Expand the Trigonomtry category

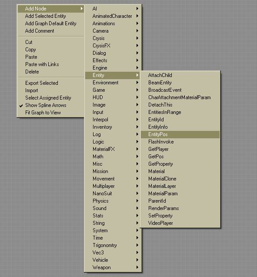click(x=113, y=245)
